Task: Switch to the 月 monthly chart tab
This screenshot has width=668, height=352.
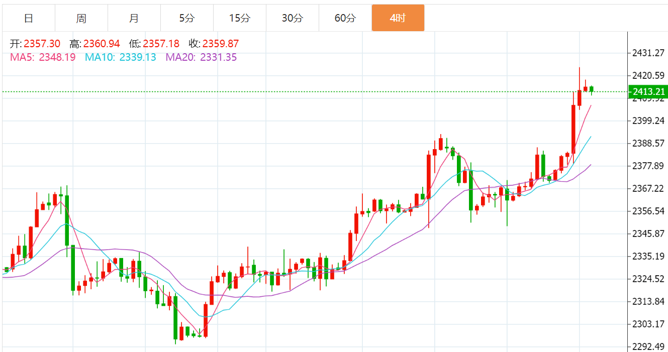Action: pos(134,18)
